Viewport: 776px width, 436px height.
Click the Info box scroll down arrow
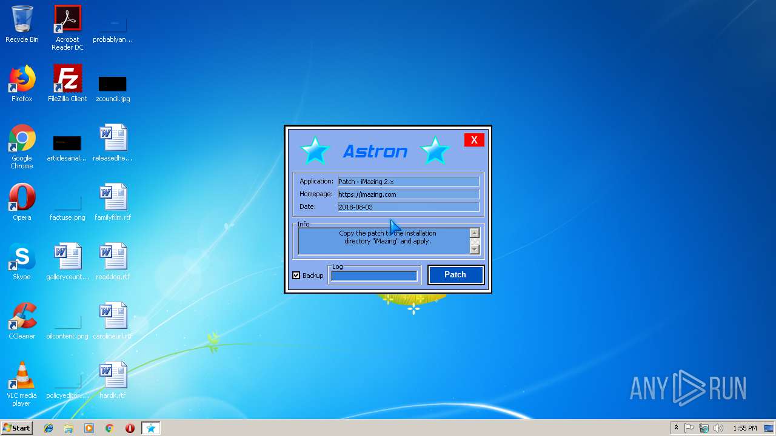tap(474, 249)
